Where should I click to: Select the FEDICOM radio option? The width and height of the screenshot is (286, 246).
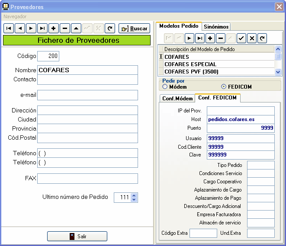224,87
